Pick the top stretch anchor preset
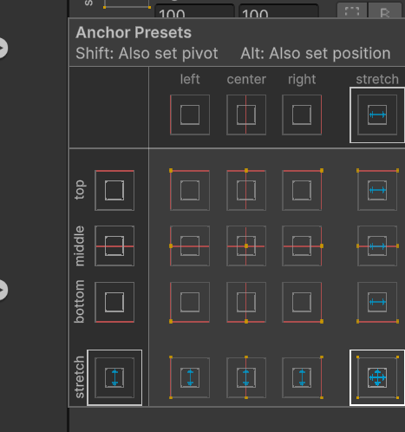The height and width of the screenshot is (432, 405). click(x=377, y=190)
